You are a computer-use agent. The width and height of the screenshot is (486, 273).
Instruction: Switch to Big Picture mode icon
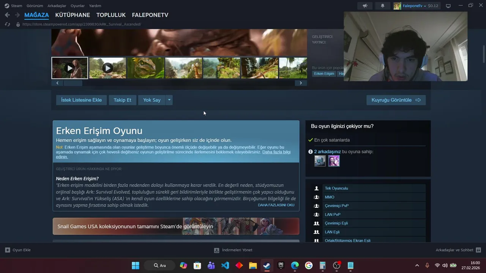coord(448,6)
